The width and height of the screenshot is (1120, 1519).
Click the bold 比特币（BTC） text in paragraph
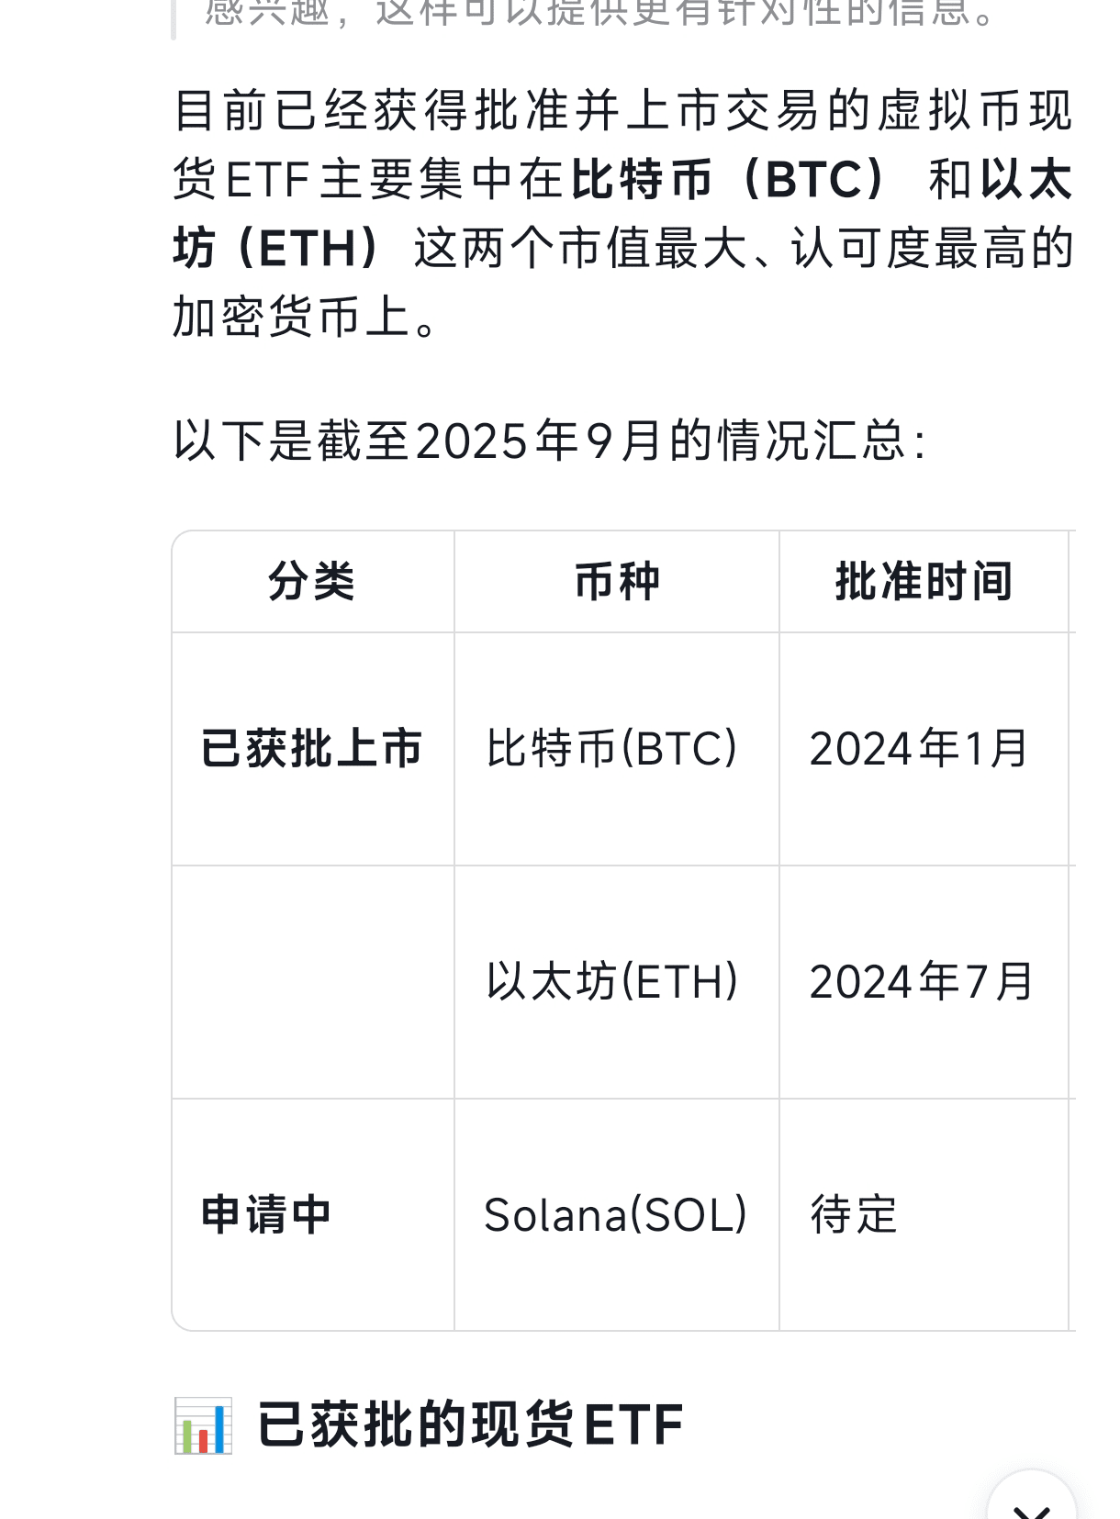[728, 180]
